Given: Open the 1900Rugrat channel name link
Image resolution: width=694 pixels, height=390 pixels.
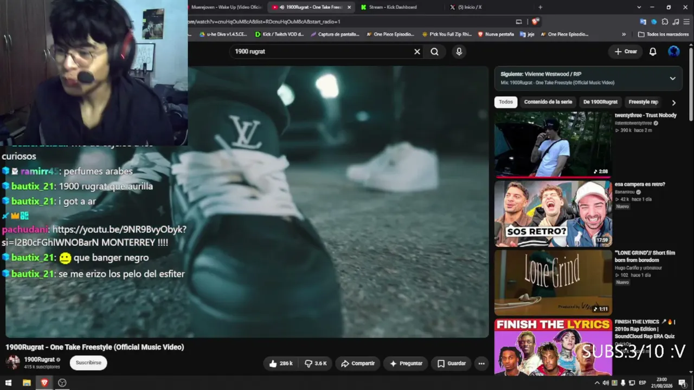Looking at the screenshot, I should (x=40, y=360).
